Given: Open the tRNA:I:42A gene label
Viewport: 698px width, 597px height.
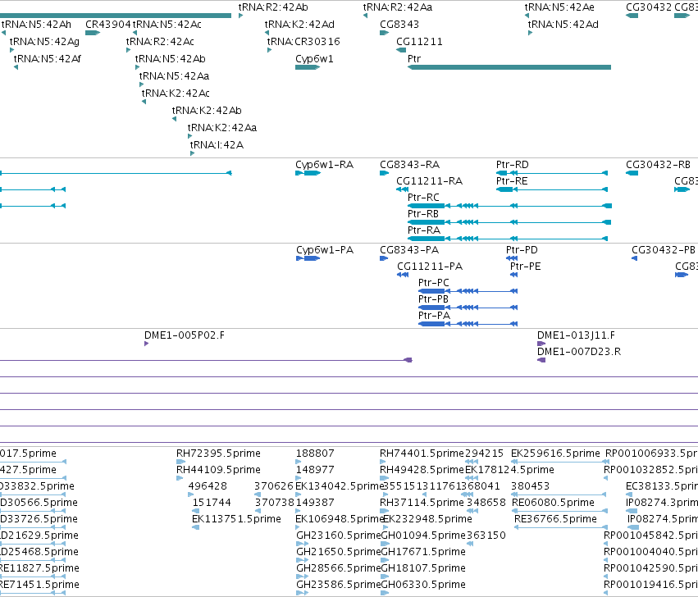Looking at the screenshot, I should coord(217,146).
